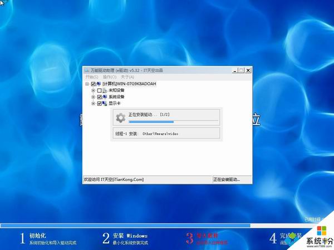Click the driver install progress bar

[173, 122]
